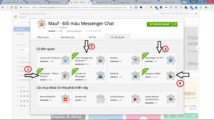Open Counter for Messenger extension icon
The height and width of the screenshot is (120, 214).
coord(101,76)
